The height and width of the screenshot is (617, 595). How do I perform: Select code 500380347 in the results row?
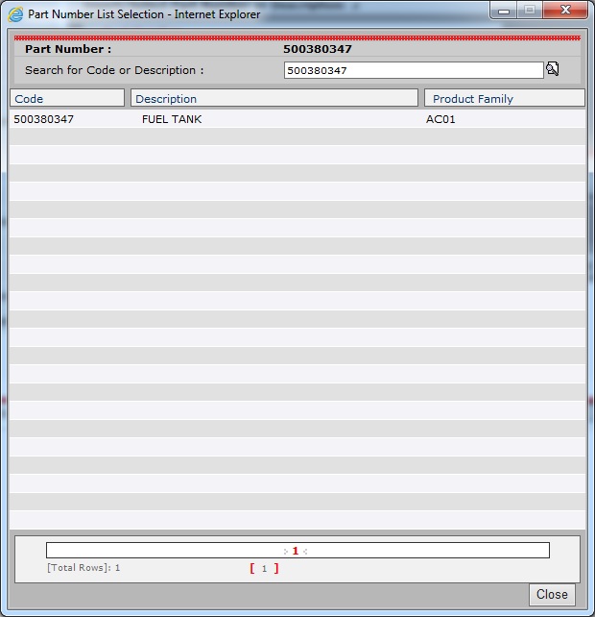pos(43,119)
